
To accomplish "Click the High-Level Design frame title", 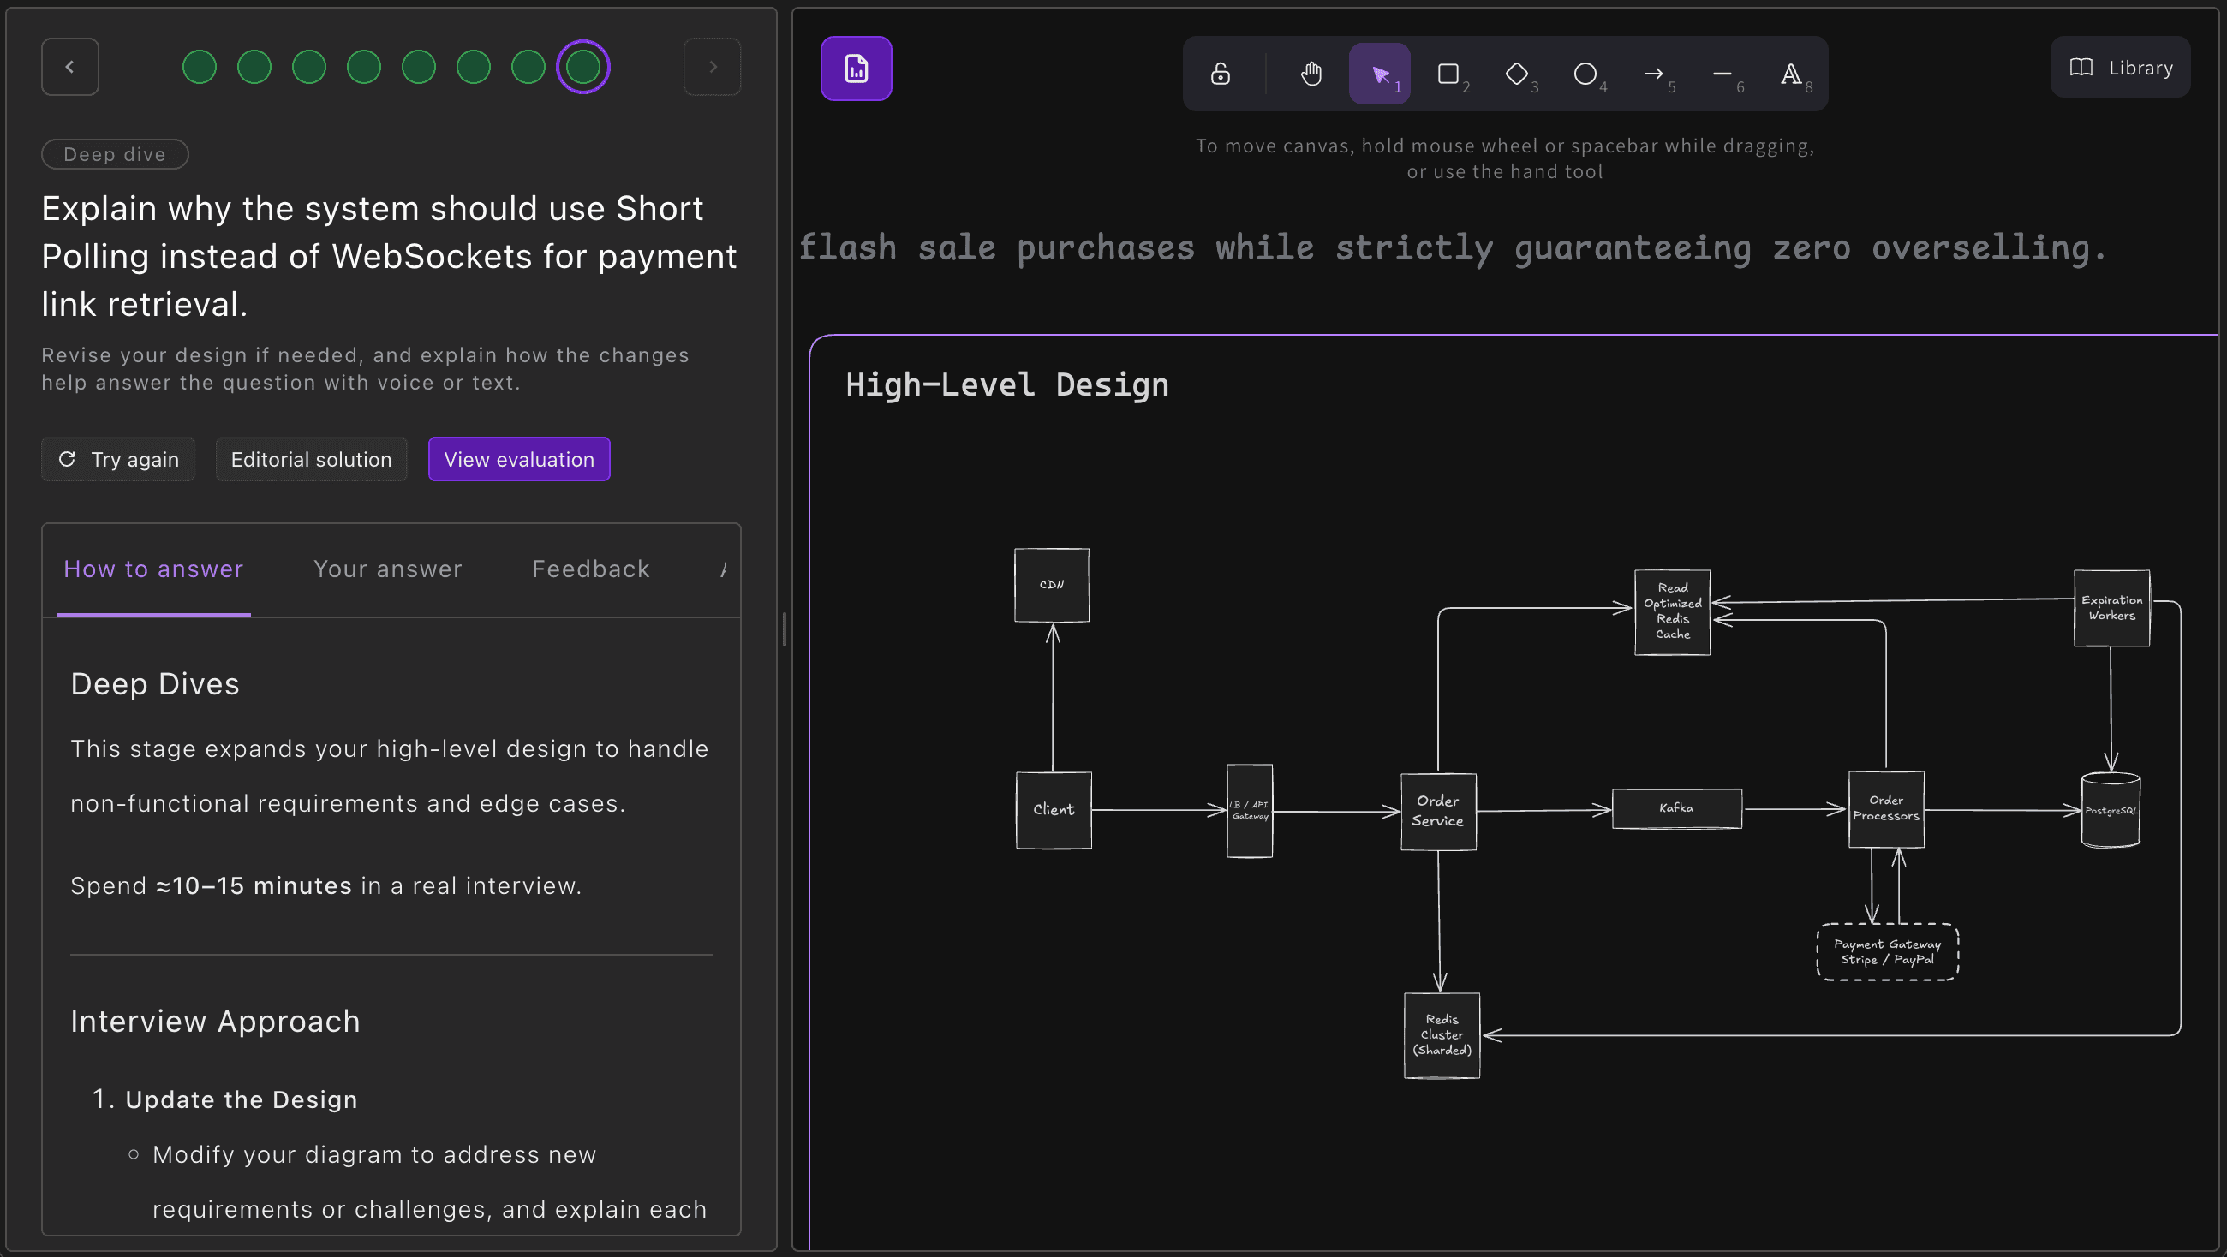I will 1007,384.
